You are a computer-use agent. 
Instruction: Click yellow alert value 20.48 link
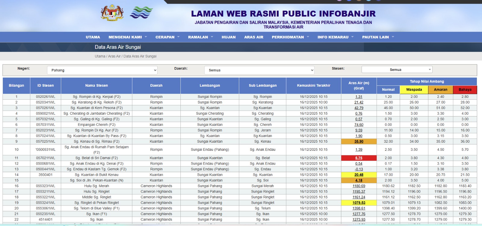coord(358,175)
